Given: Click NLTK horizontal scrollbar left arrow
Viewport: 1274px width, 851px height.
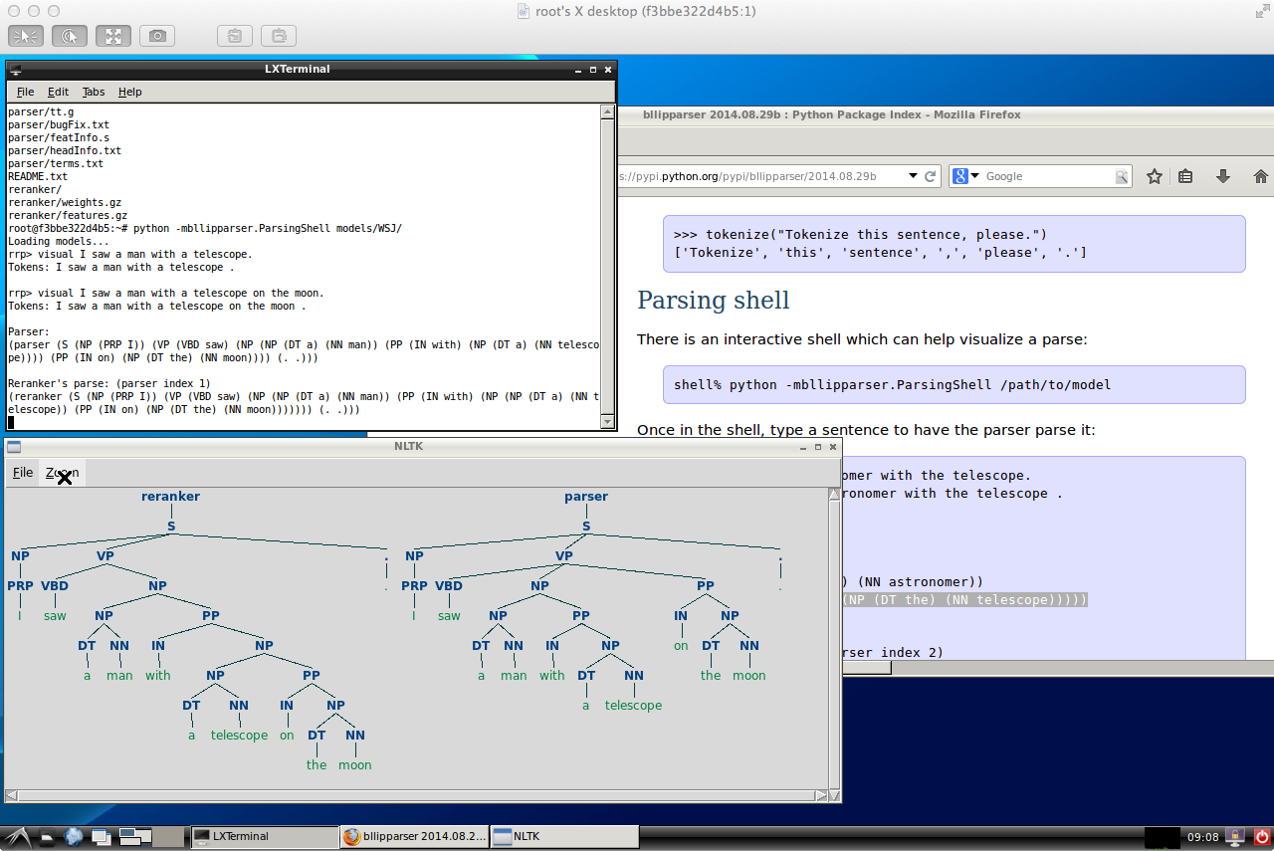Looking at the screenshot, I should (x=12, y=795).
